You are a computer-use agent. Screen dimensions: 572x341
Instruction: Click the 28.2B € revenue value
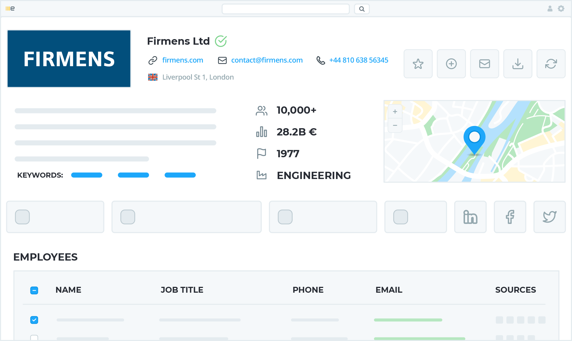(297, 132)
